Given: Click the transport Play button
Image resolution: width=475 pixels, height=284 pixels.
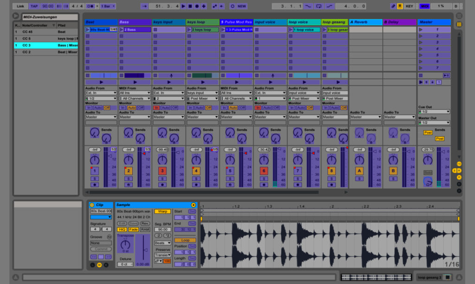Looking at the screenshot, I should tap(183, 6).
